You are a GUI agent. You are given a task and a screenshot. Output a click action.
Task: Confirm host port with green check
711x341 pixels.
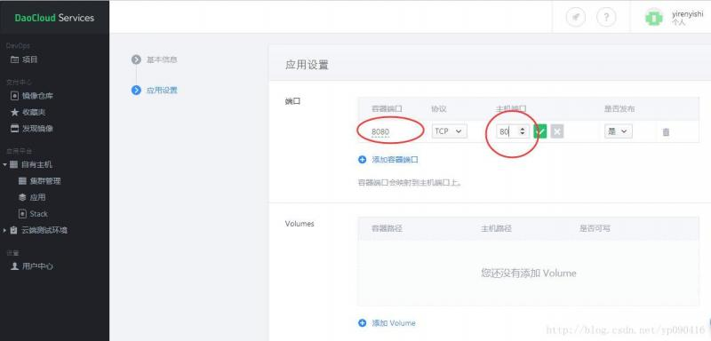point(540,131)
